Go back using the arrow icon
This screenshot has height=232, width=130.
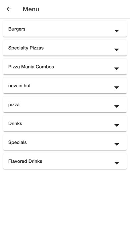coord(9,9)
